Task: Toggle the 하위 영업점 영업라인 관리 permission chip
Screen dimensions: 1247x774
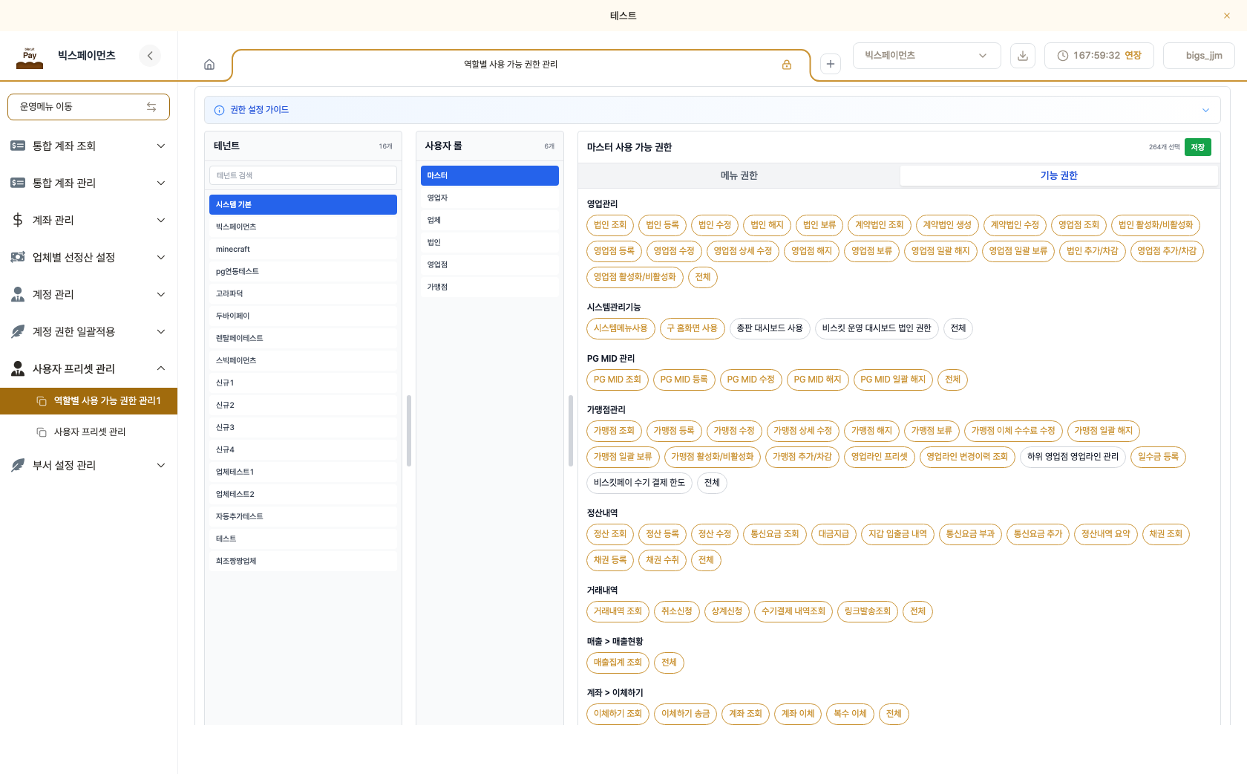Action: tap(1073, 457)
